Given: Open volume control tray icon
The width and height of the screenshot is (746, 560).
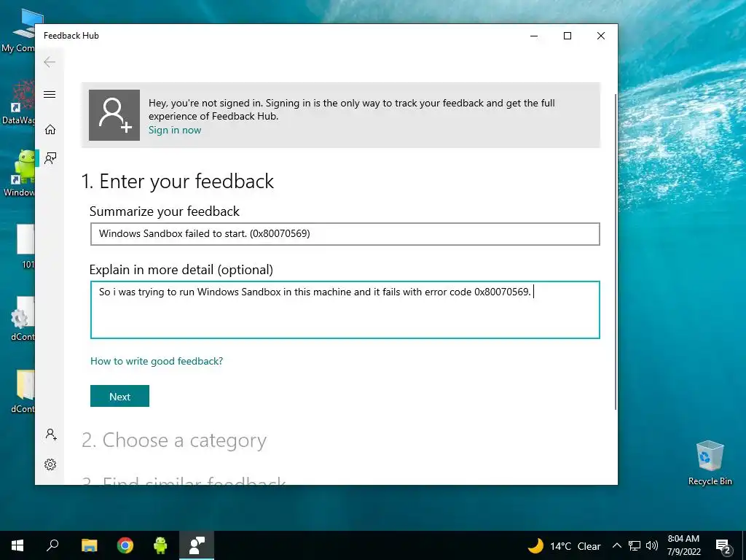Looking at the screenshot, I should click(652, 545).
